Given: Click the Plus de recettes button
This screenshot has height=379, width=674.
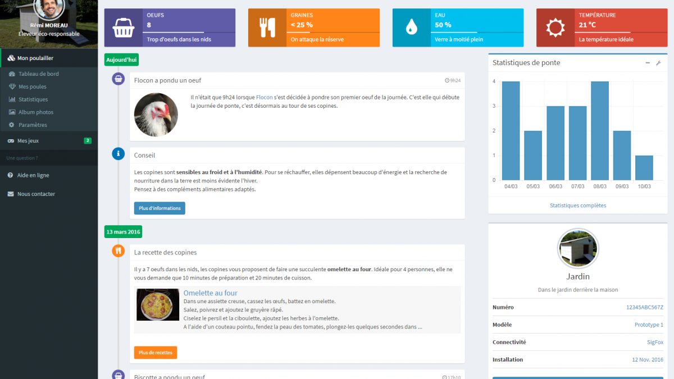Looking at the screenshot, I should pos(156,353).
